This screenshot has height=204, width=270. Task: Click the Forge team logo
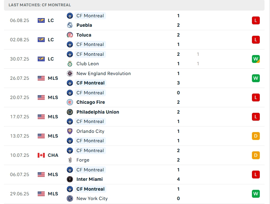[x=70, y=160]
